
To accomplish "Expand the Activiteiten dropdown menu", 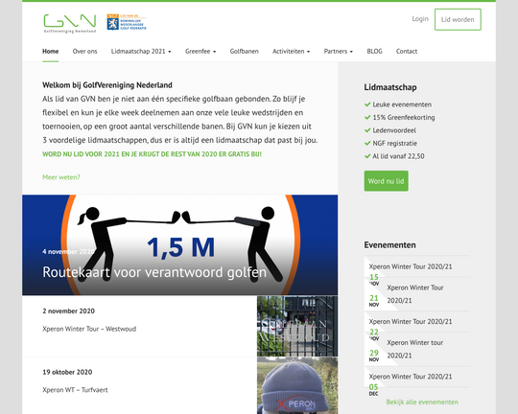I will (291, 51).
